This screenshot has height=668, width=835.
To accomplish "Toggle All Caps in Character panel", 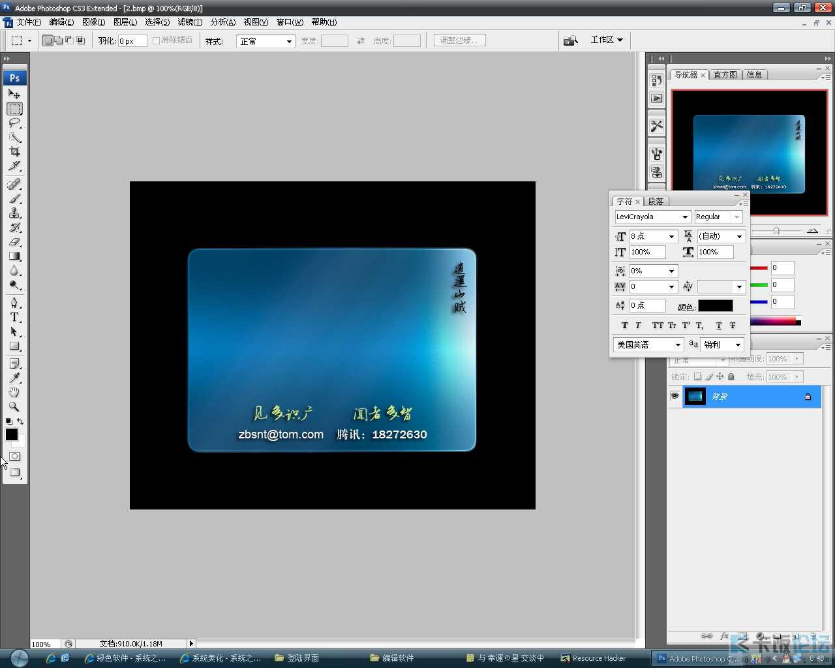I will [658, 325].
